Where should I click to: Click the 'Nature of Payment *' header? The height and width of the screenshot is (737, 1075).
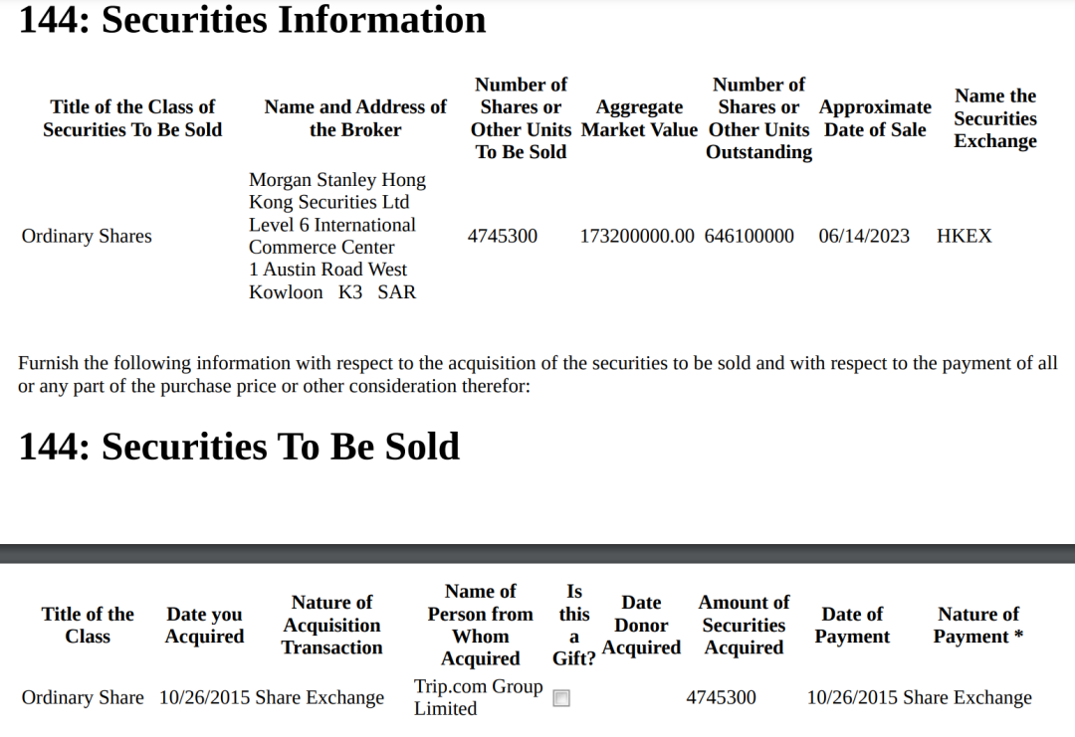pos(978,625)
